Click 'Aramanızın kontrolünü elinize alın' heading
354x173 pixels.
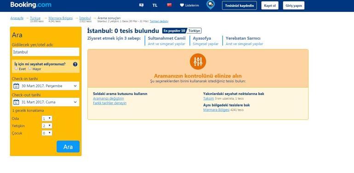(198, 76)
